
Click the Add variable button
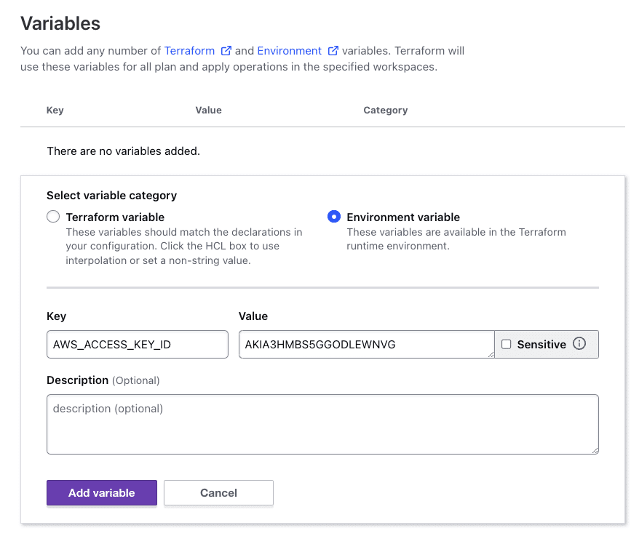click(x=102, y=492)
